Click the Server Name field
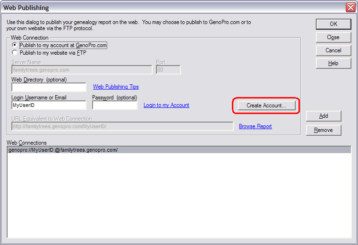Viewport: 358px width, 245px height. pyautogui.click(x=82, y=70)
